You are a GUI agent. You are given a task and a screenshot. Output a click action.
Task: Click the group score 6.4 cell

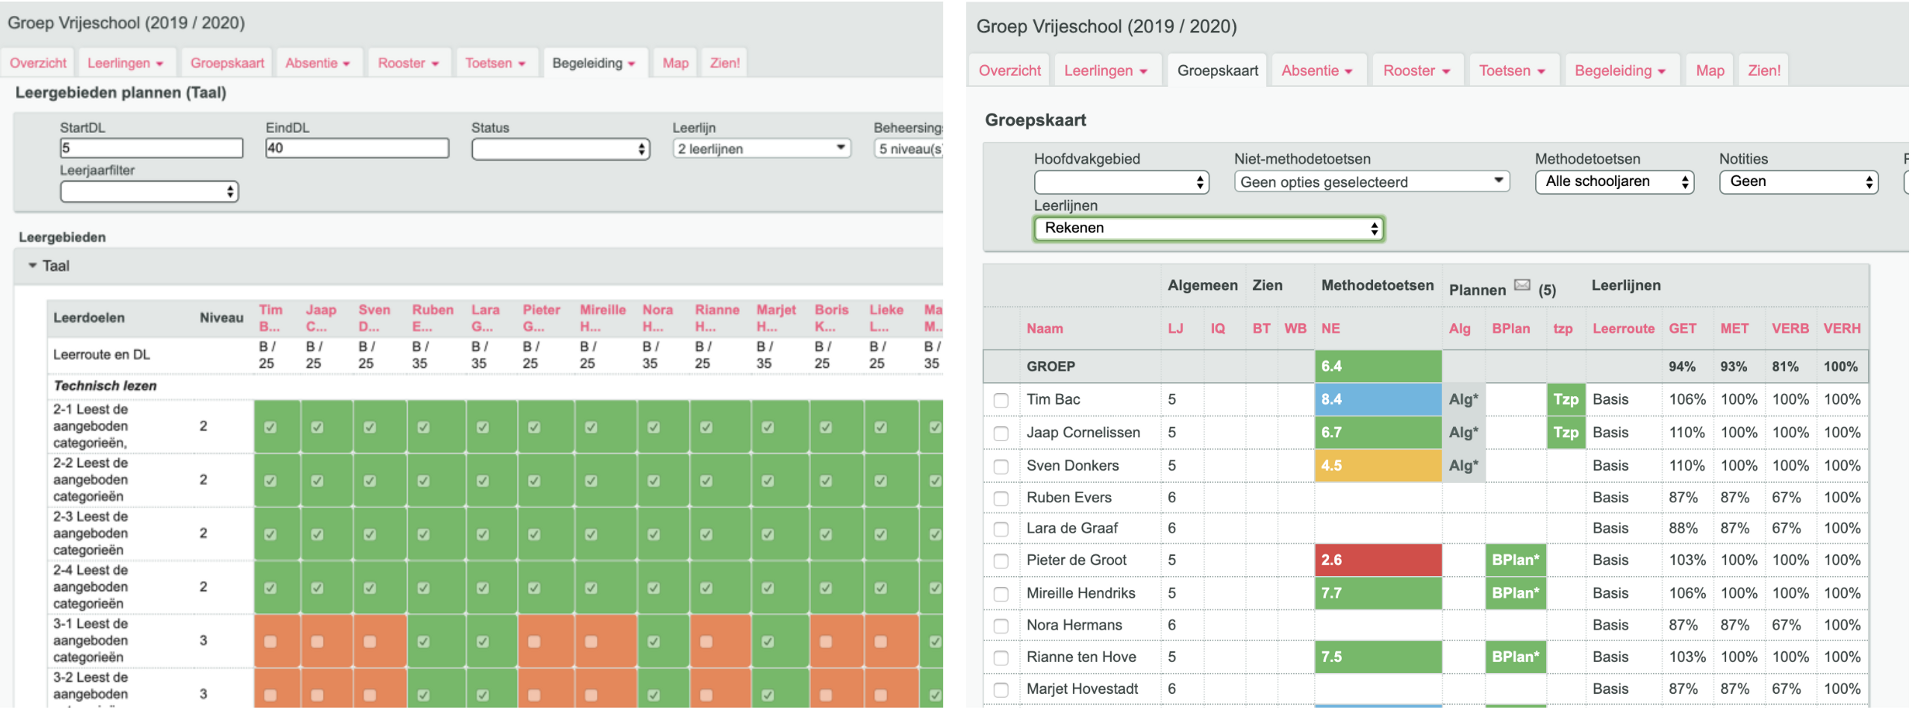click(1378, 366)
